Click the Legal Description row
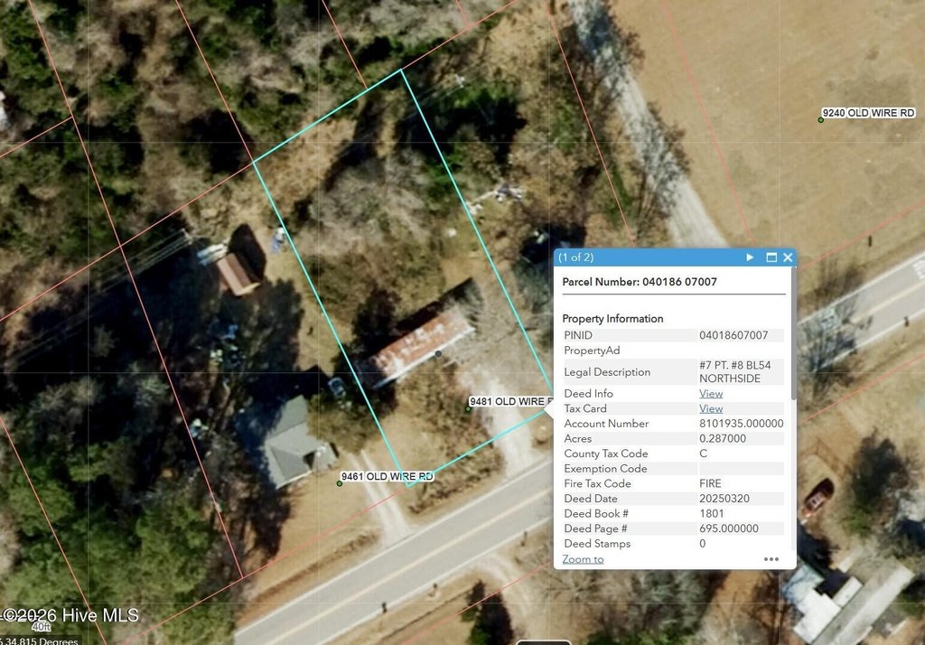 point(673,372)
